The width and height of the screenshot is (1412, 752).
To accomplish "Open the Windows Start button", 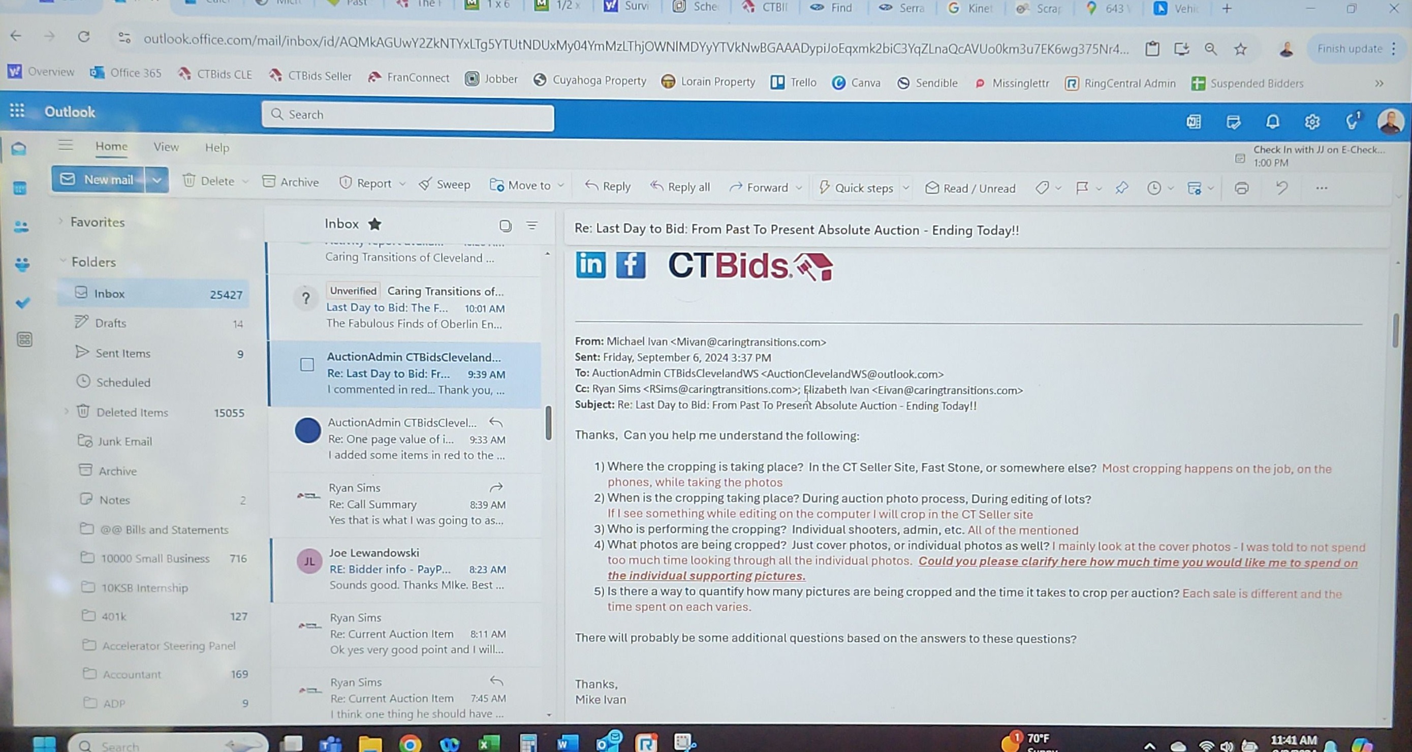I will [44, 744].
